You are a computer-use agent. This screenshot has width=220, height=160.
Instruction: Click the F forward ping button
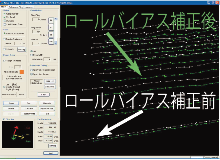[x=51, y=28]
